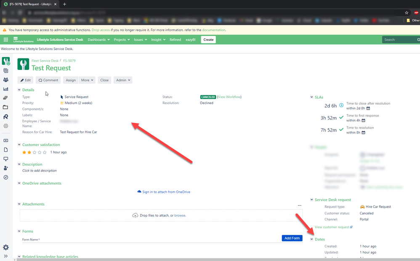This screenshot has width=420, height=261.
Task: Open the Refined menu item
Action: pos(175,40)
